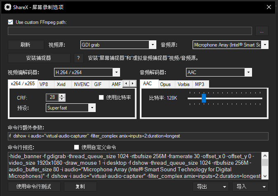Click the ShareX logo icon in title bar

(x=8, y=7)
